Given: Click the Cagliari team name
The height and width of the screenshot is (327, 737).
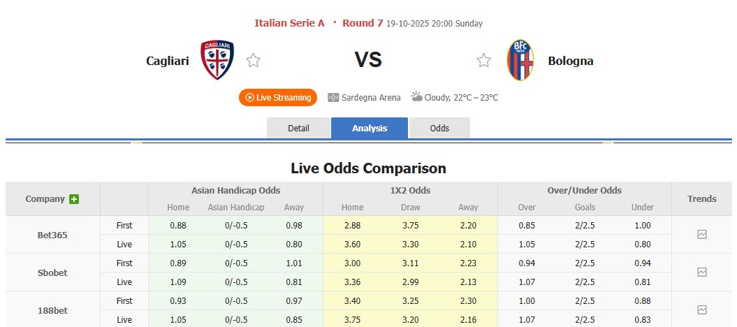Looking at the screenshot, I should tap(168, 61).
